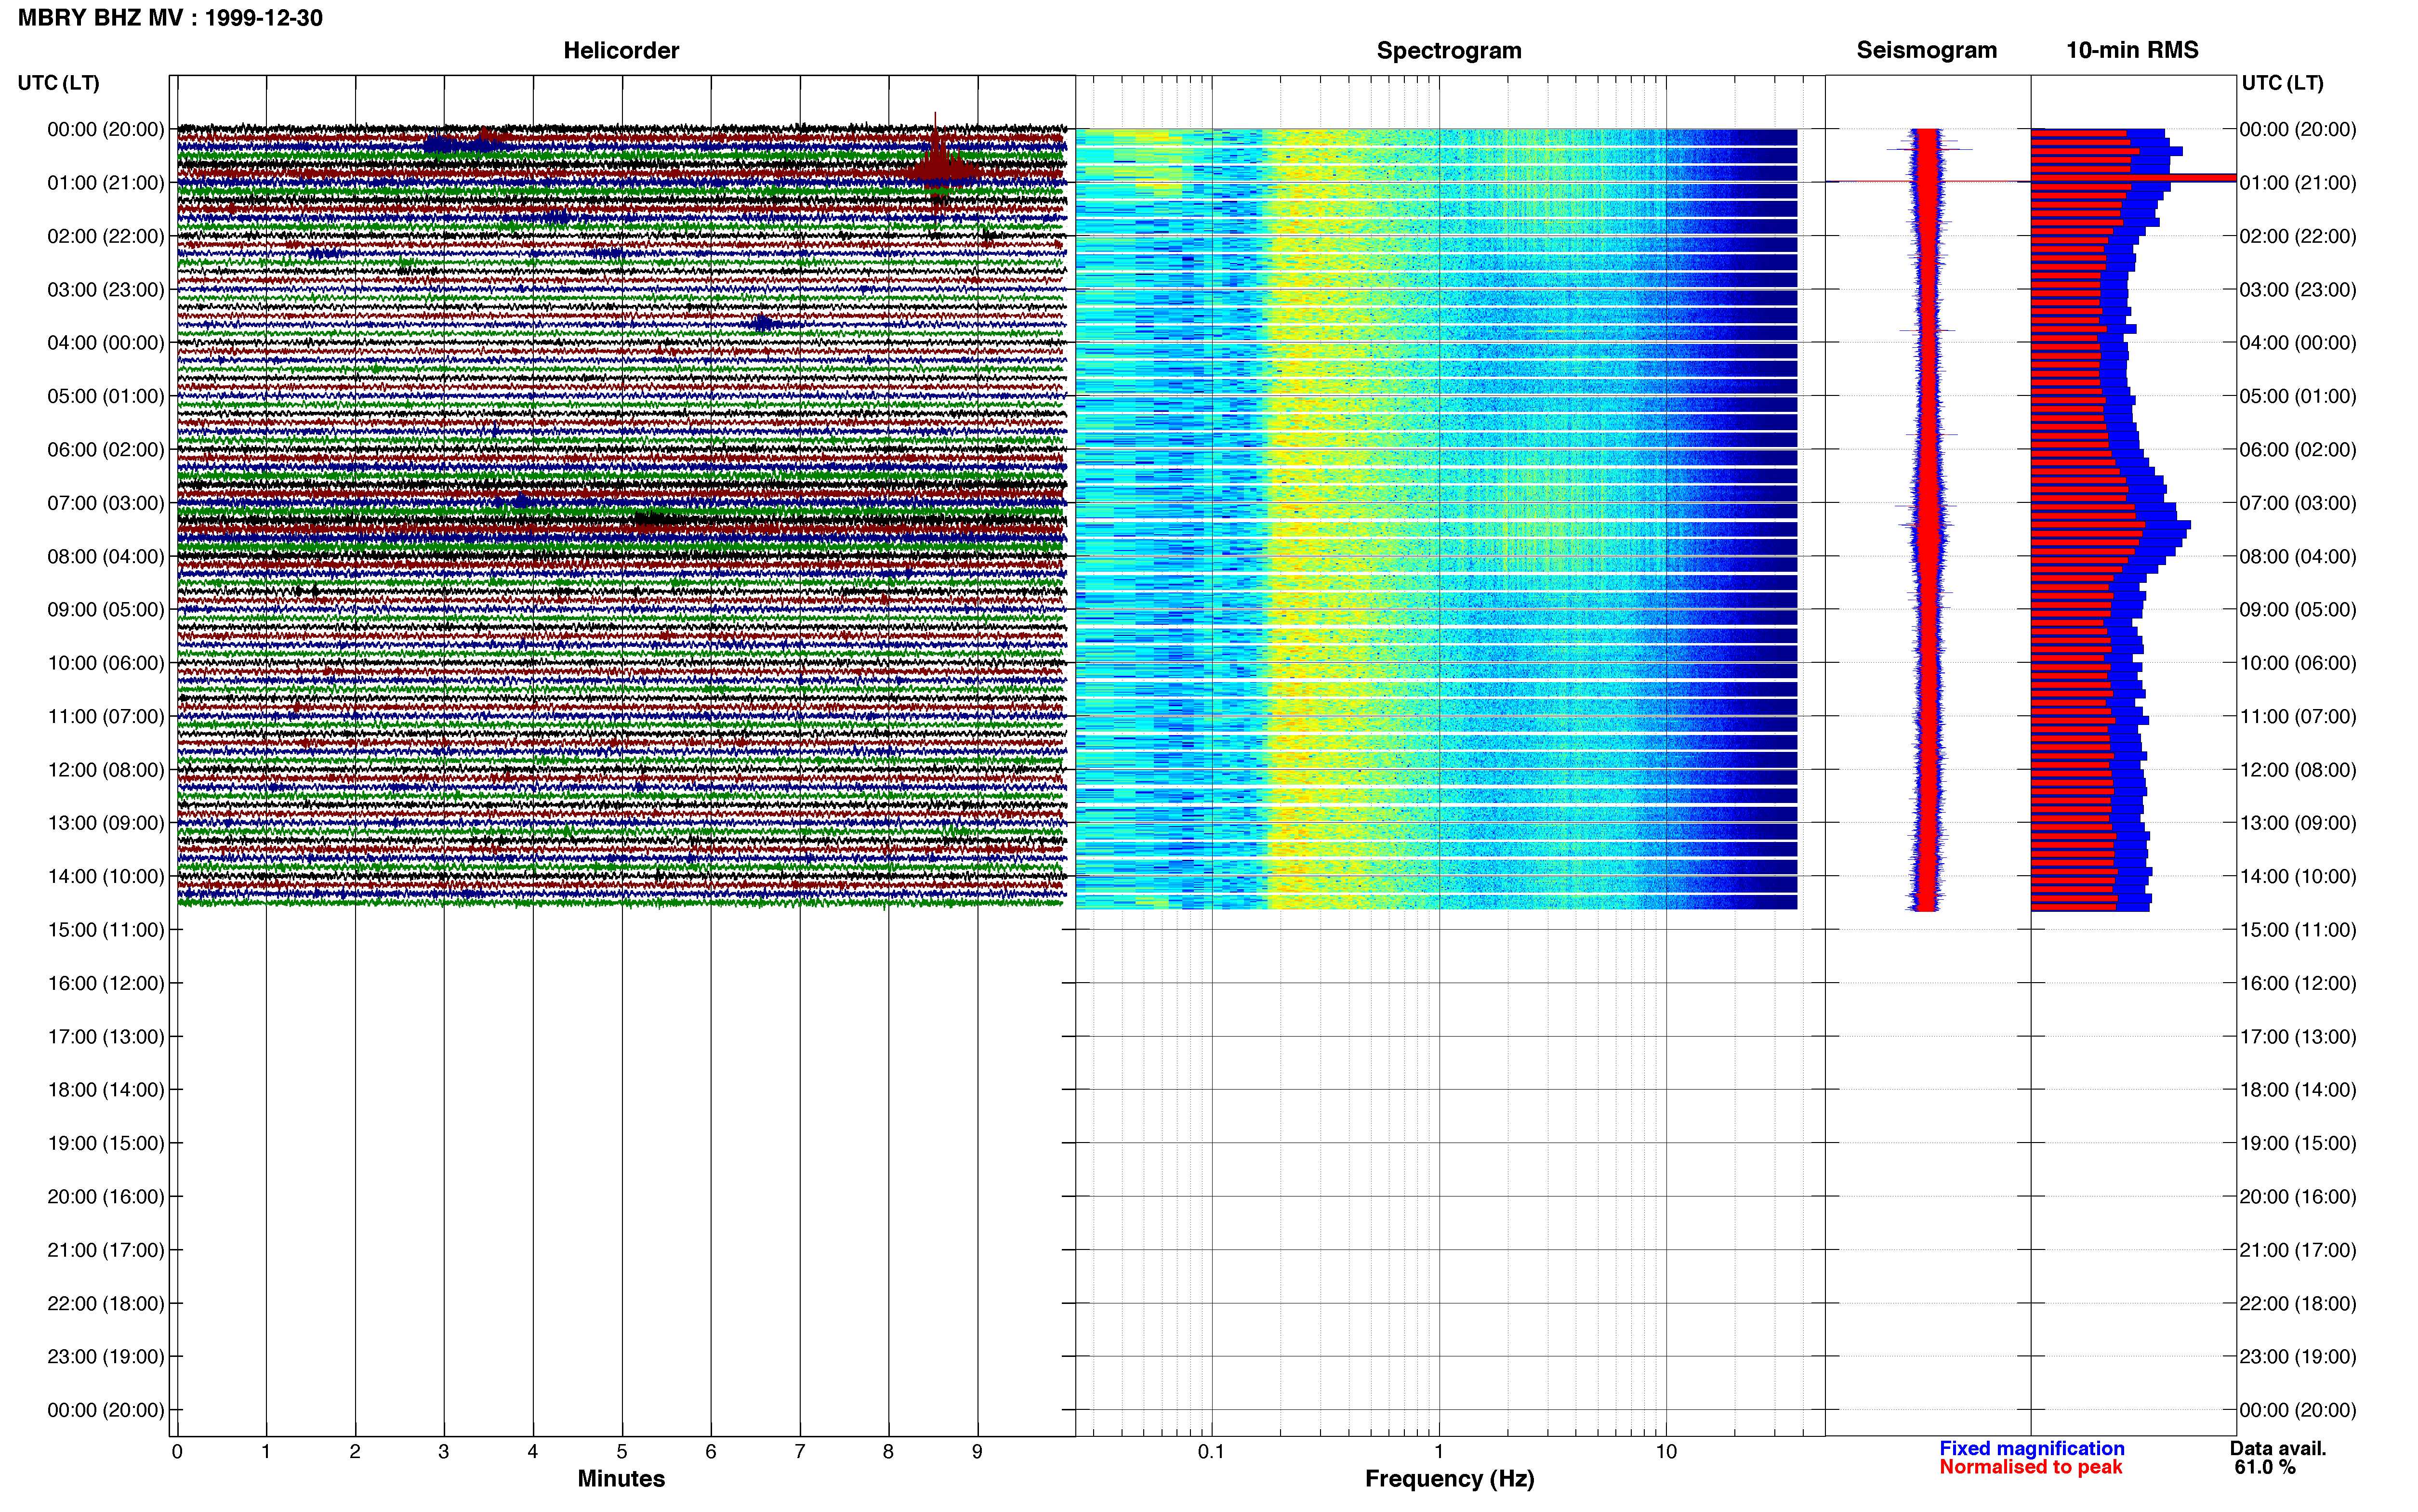Image resolution: width=2418 pixels, height=1512 pixels.
Task: Click the Minutes axis label
Action: pyautogui.click(x=621, y=1478)
